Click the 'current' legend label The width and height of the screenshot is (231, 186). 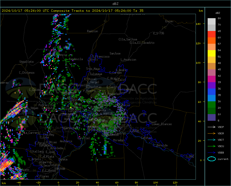(x=223, y=159)
